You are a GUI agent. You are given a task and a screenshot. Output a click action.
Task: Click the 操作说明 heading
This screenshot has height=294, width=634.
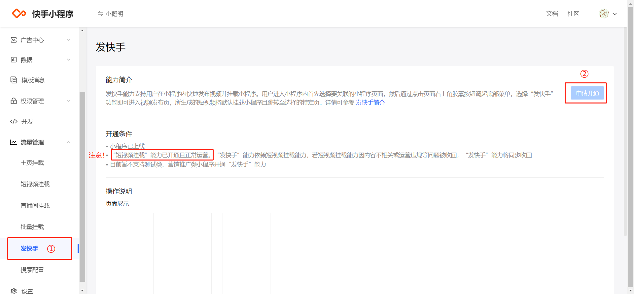119,191
